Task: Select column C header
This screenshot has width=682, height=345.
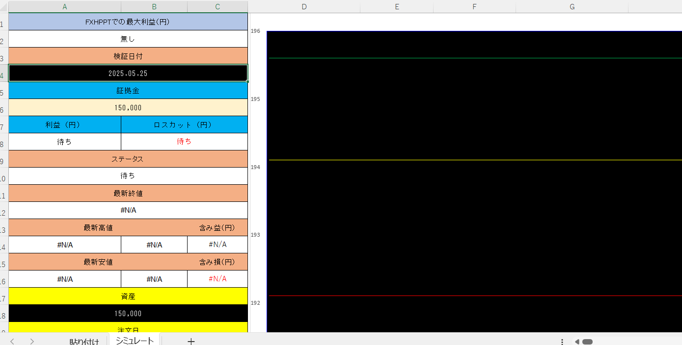Action: tap(218, 6)
